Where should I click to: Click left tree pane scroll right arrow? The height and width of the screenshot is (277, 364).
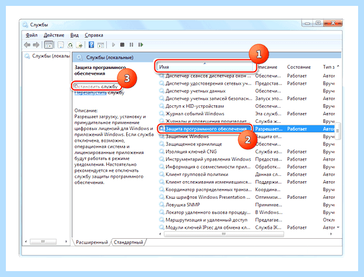coord(66,242)
